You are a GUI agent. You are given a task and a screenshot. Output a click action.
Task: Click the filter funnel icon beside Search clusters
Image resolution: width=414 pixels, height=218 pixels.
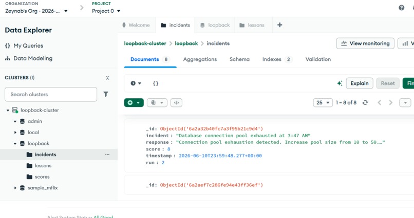point(106,94)
